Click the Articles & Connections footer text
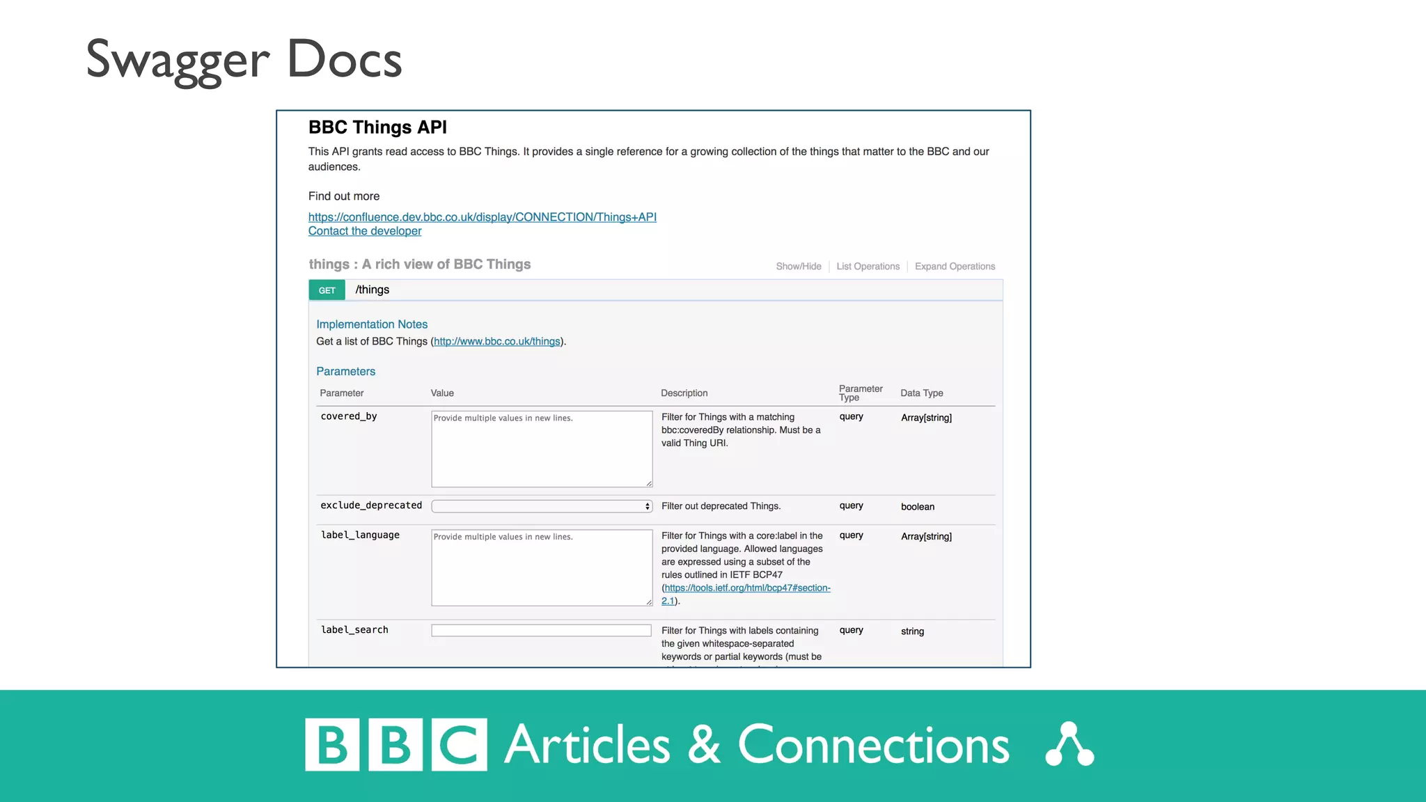 pos(757,745)
